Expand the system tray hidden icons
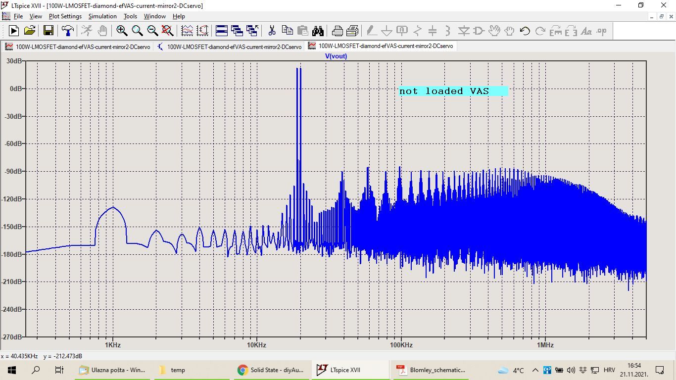Image resolution: width=676 pixels, height=380 pixels. (535, 370)
